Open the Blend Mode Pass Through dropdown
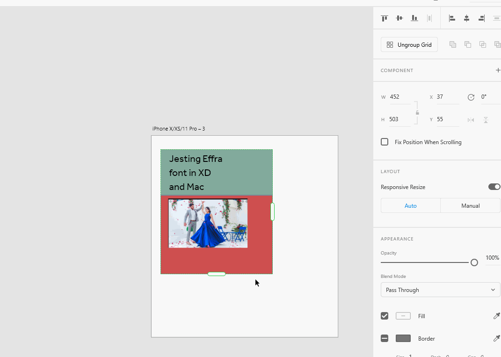The height and width of the screenshot is (357, 501). click(x=440, y=290)
